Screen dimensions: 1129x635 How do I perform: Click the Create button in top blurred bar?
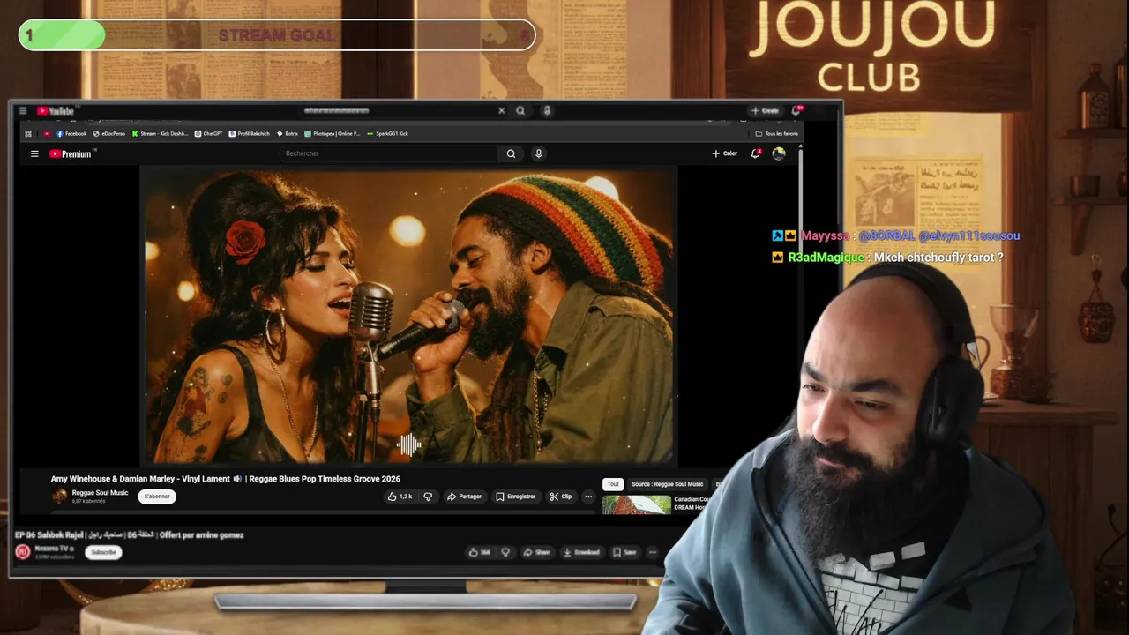coord(765,111)
